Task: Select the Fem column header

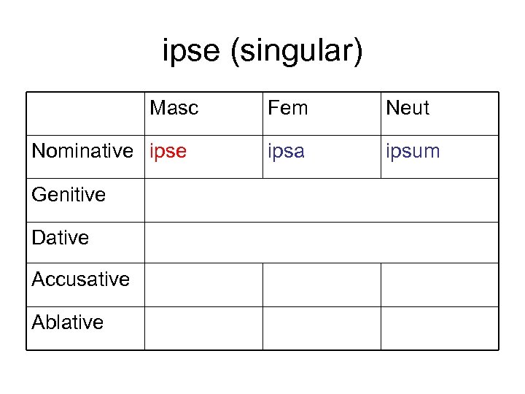Action: tap(288, 109)
